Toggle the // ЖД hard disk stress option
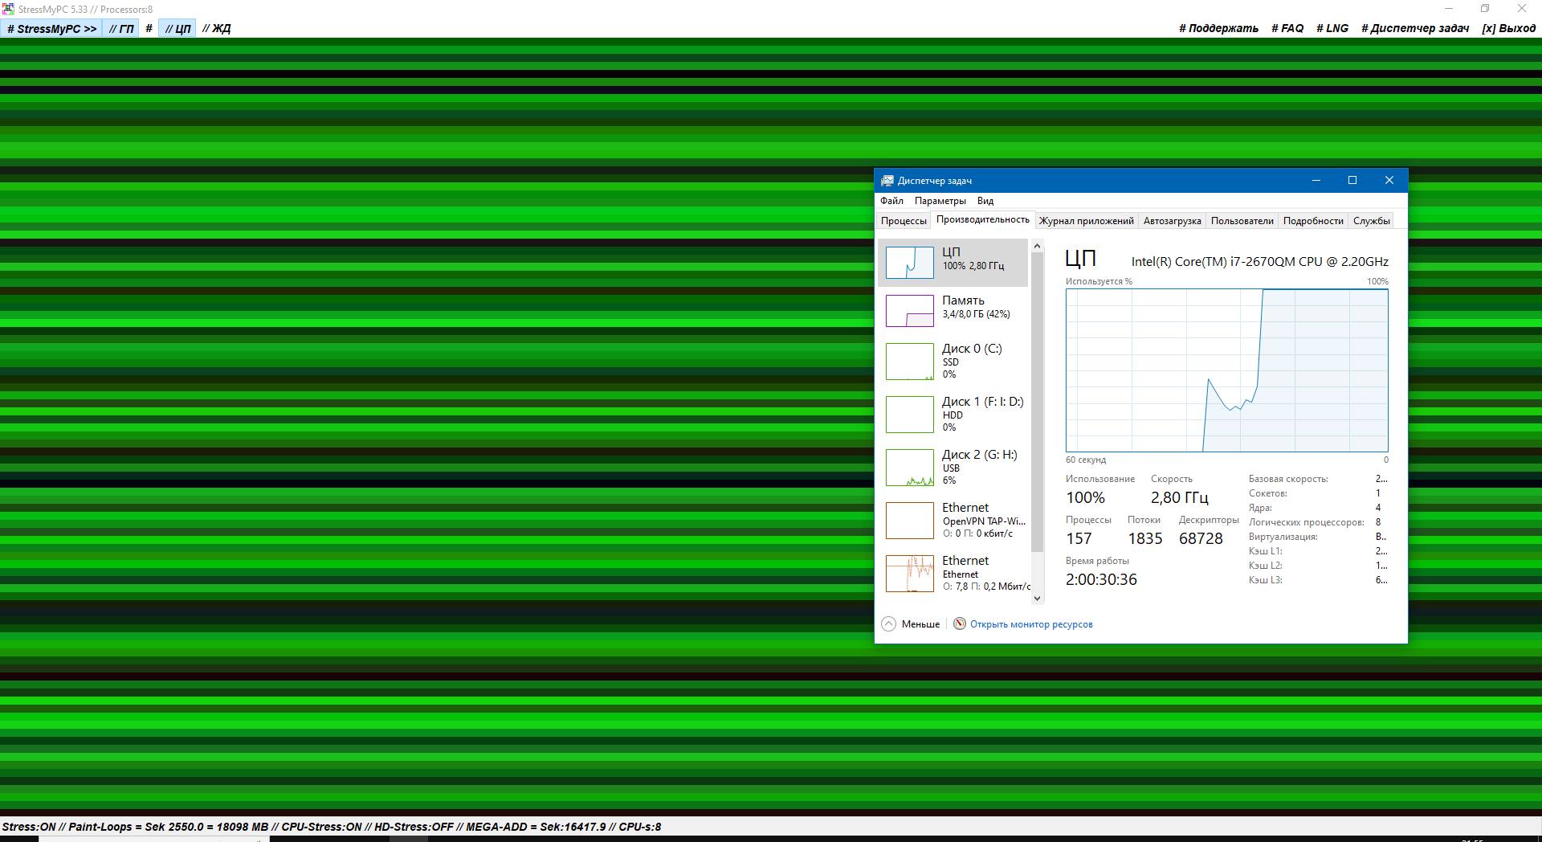Viewport: 1542px width, 842px height. point(217,28)
